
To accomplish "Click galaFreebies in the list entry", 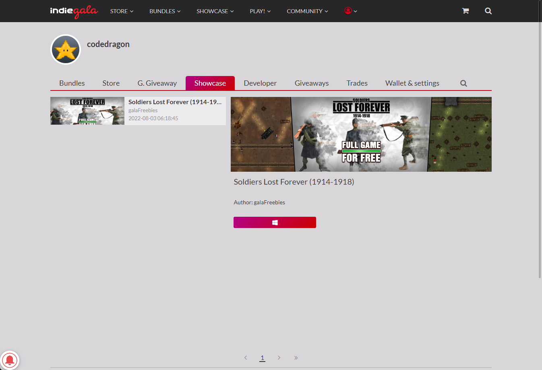I will 143,110.
